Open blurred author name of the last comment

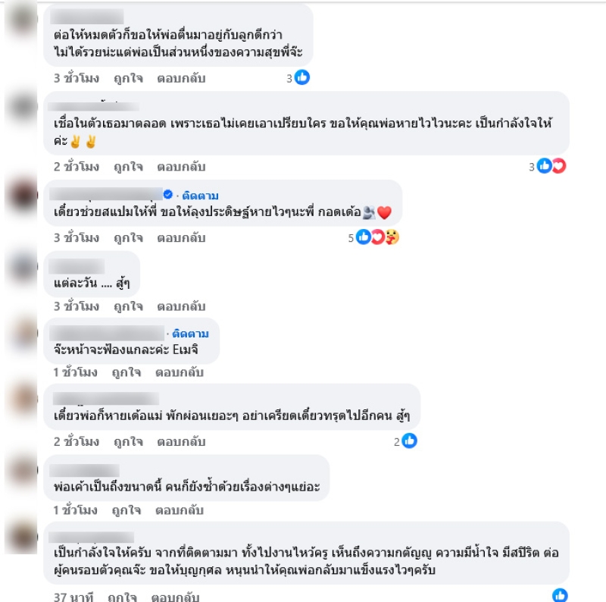(x=91, y=537)
